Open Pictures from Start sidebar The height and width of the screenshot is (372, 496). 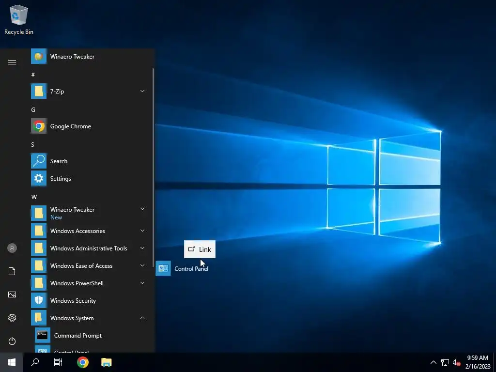tap(12, 294)
